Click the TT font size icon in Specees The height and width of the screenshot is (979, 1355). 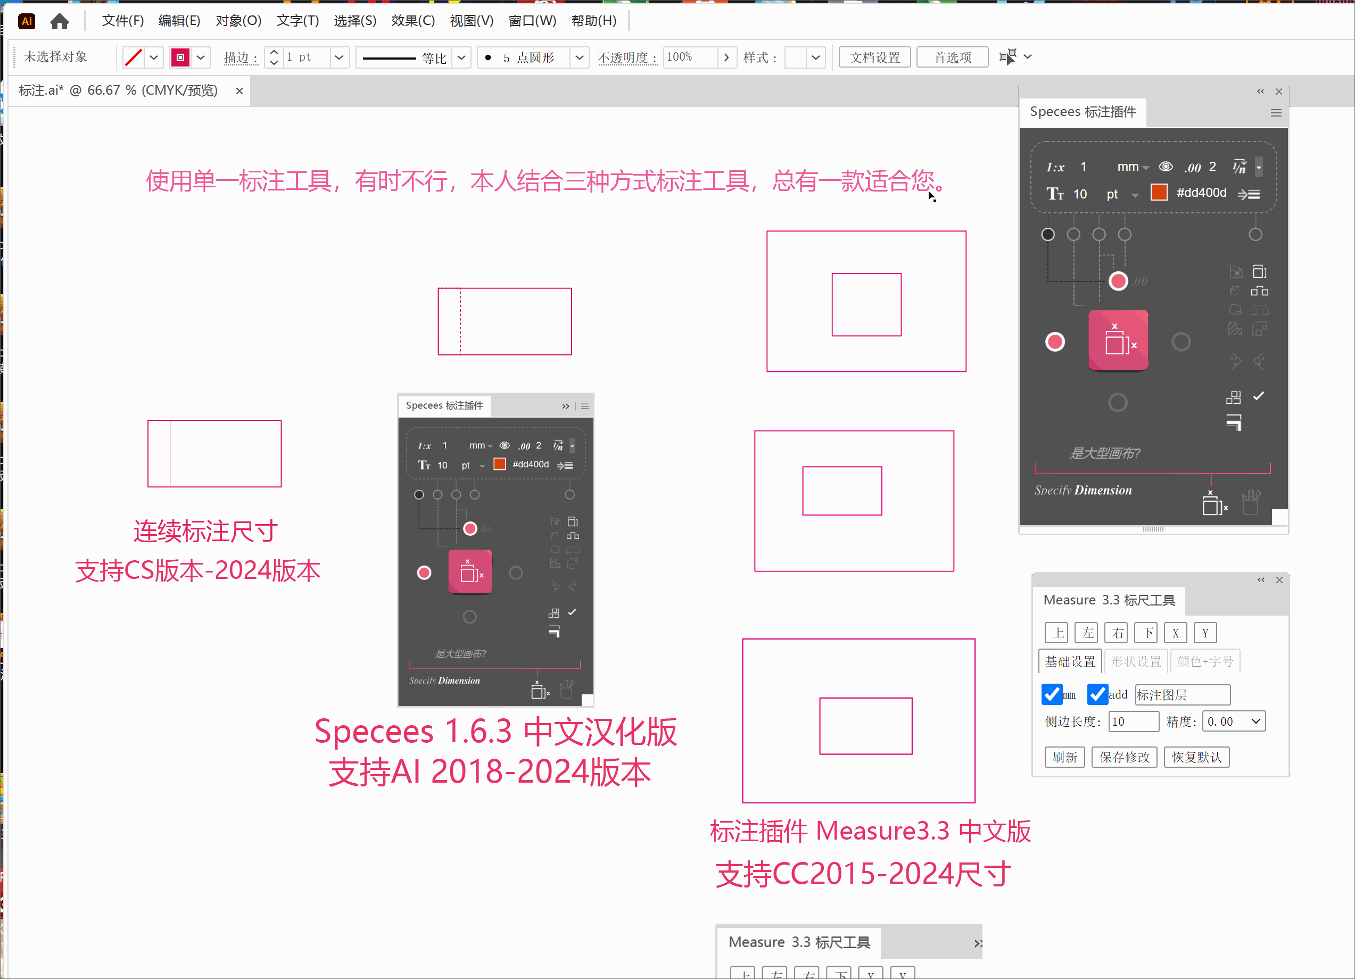click(1055, 194)
